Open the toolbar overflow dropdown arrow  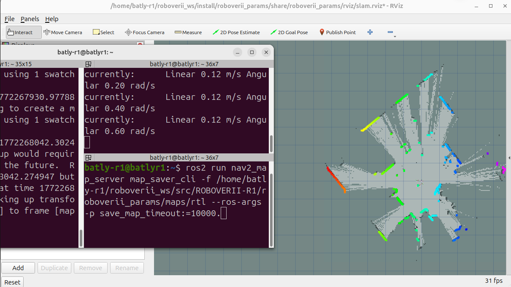tap(395, 37)
